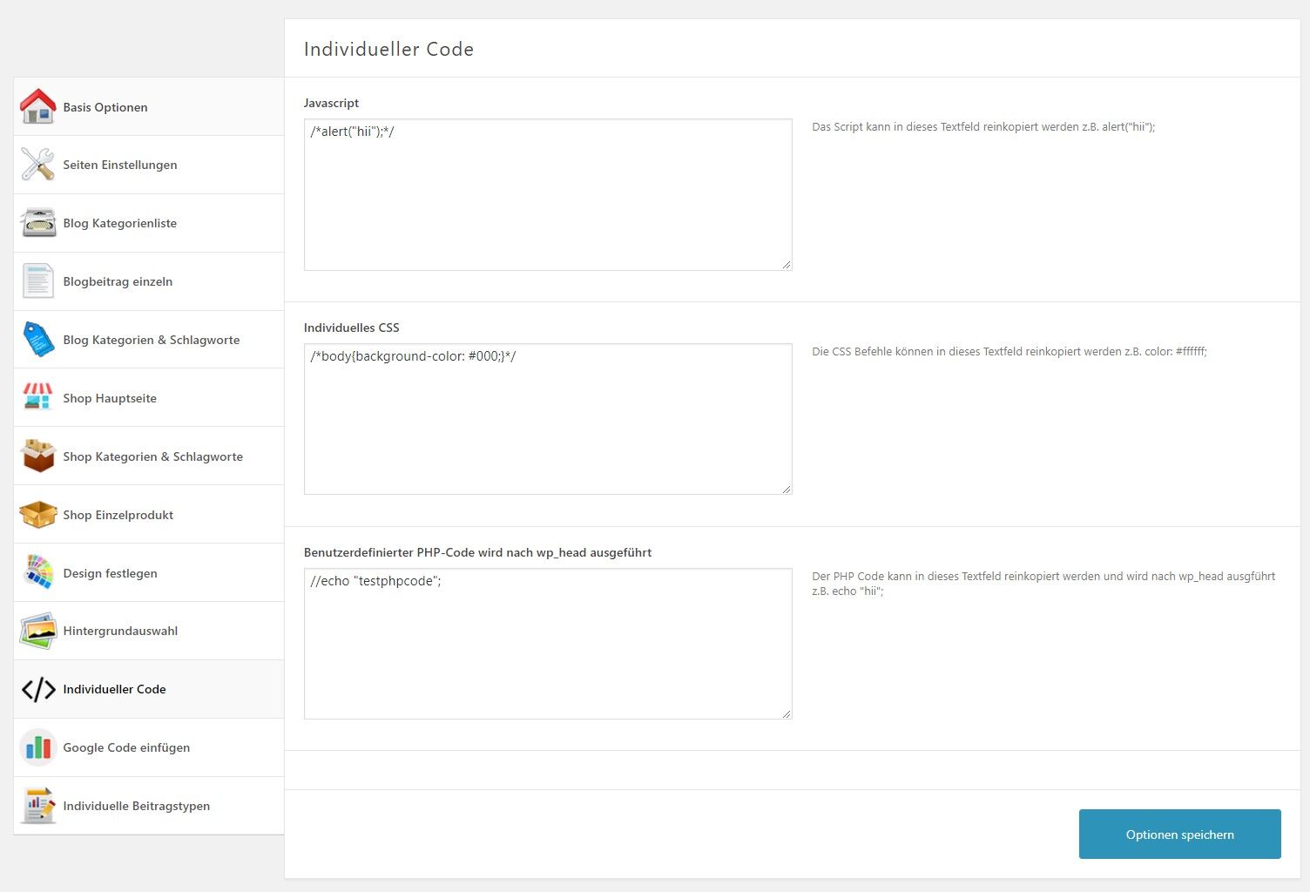Screen dimensions: 1310x892
Task: Focus the Javascript code textarea
Action: (x=548, y=194)
